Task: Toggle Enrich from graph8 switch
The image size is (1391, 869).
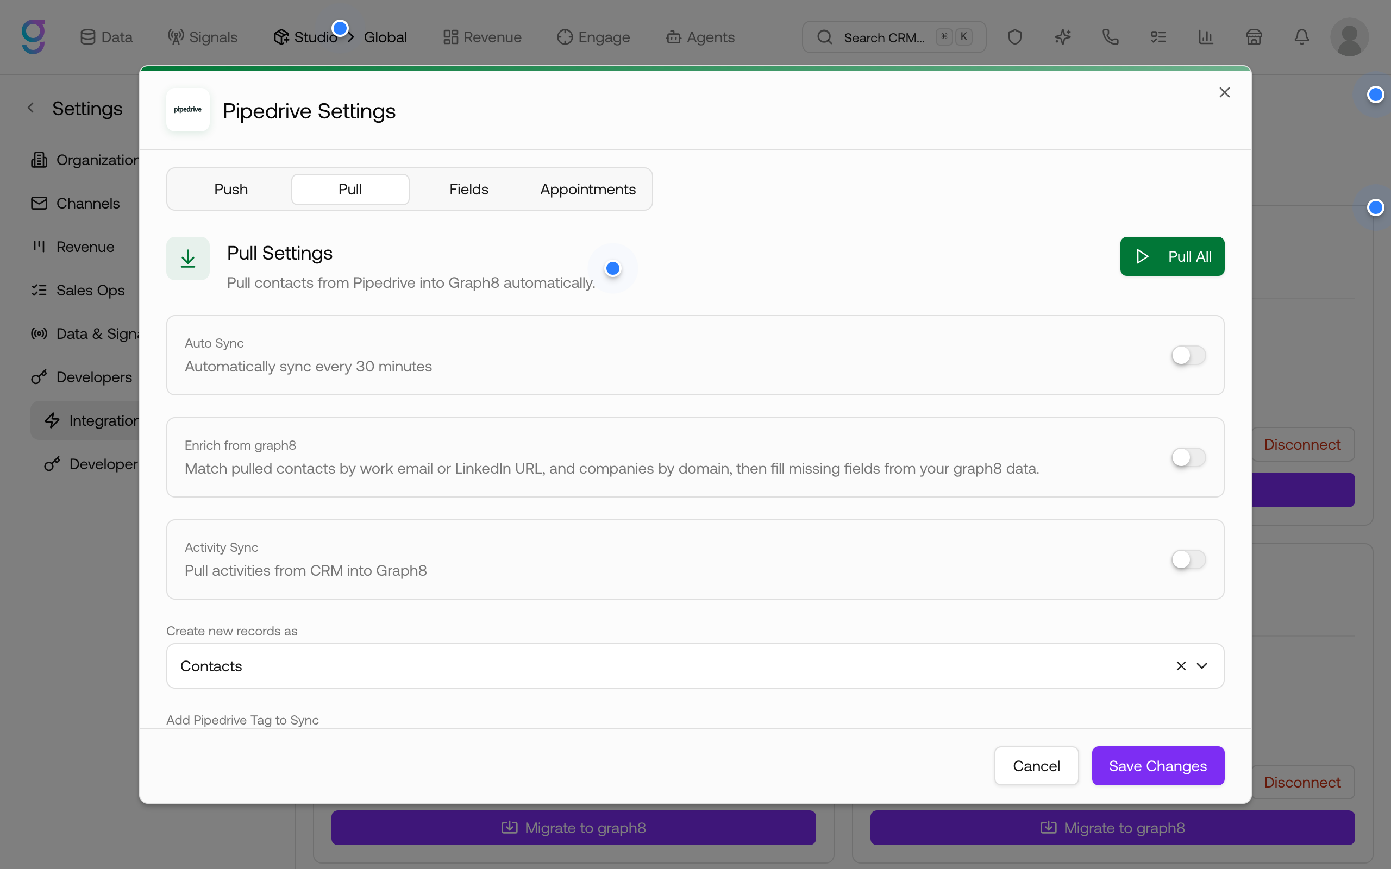Action: coord(1189,457)
